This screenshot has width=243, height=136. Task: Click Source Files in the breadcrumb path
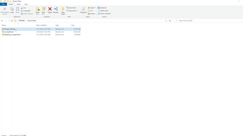pos(32,21)
